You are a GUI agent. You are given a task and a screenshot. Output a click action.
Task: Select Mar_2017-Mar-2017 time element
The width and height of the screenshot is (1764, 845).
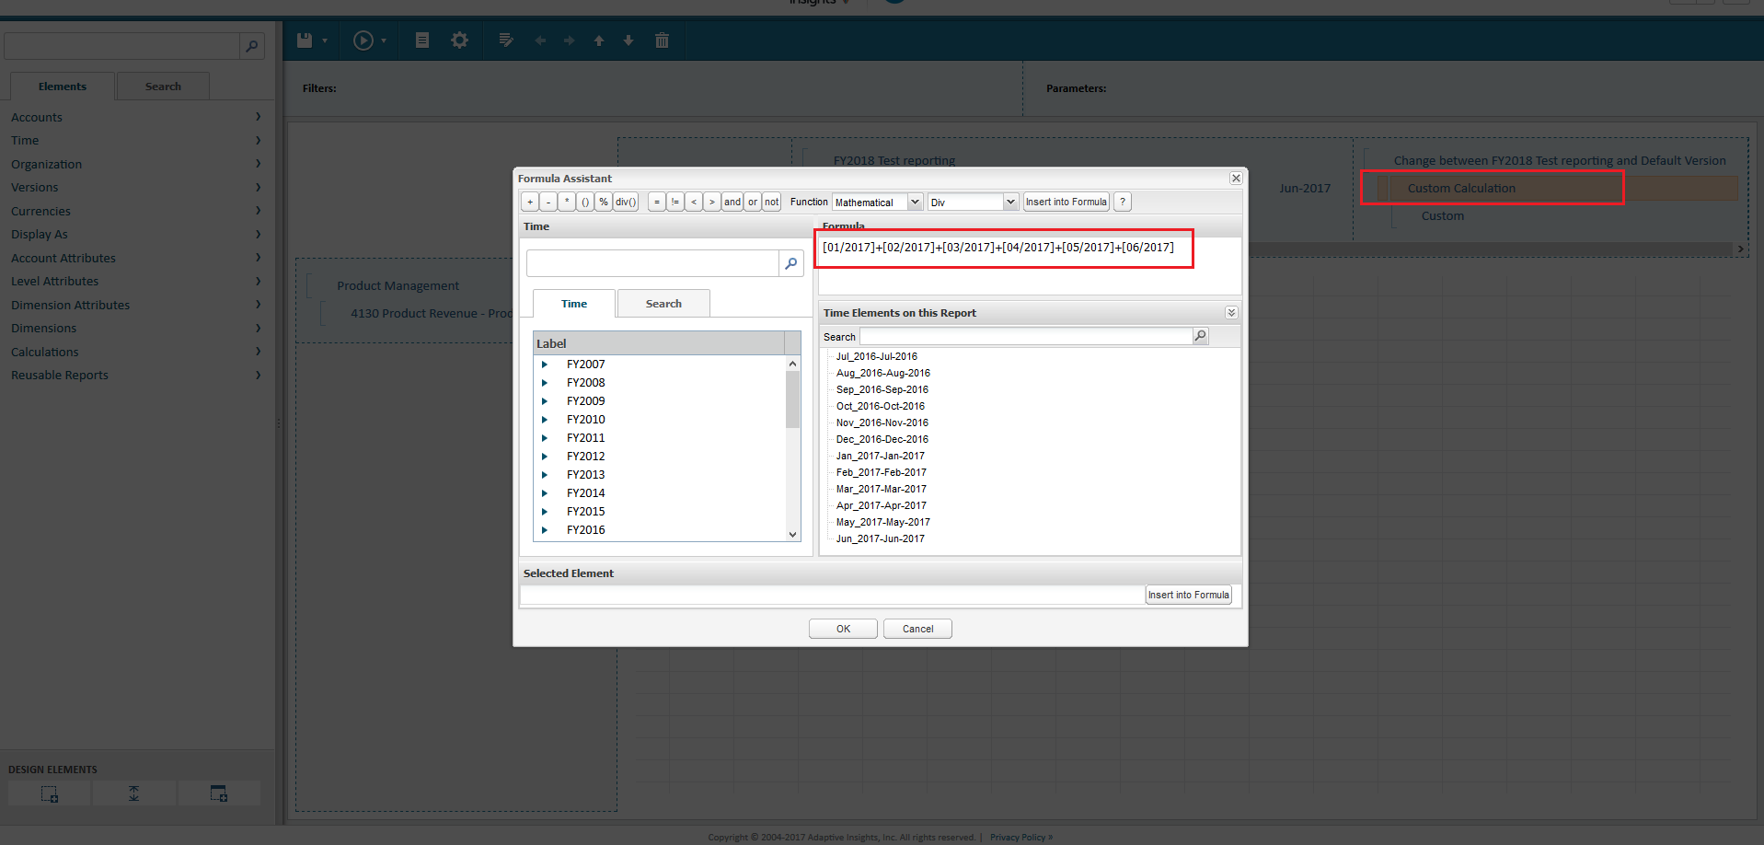[881, 489]
